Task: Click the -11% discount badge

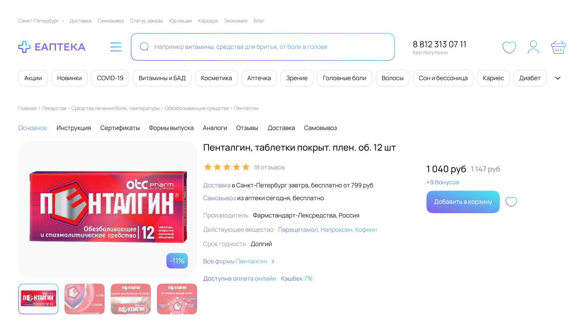Action: tap(177, 261)
